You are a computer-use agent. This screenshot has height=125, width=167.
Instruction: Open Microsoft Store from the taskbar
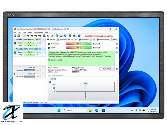click(x=103, y=110)
